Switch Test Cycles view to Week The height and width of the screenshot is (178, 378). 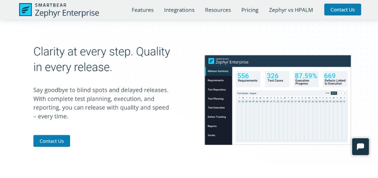327,93
